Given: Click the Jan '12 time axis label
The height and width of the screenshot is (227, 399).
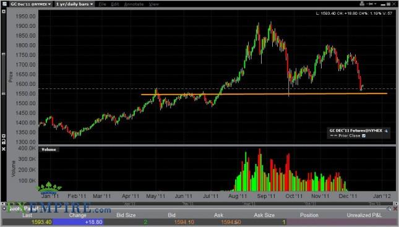Looking at the screenshot, I should coord(382,196).
